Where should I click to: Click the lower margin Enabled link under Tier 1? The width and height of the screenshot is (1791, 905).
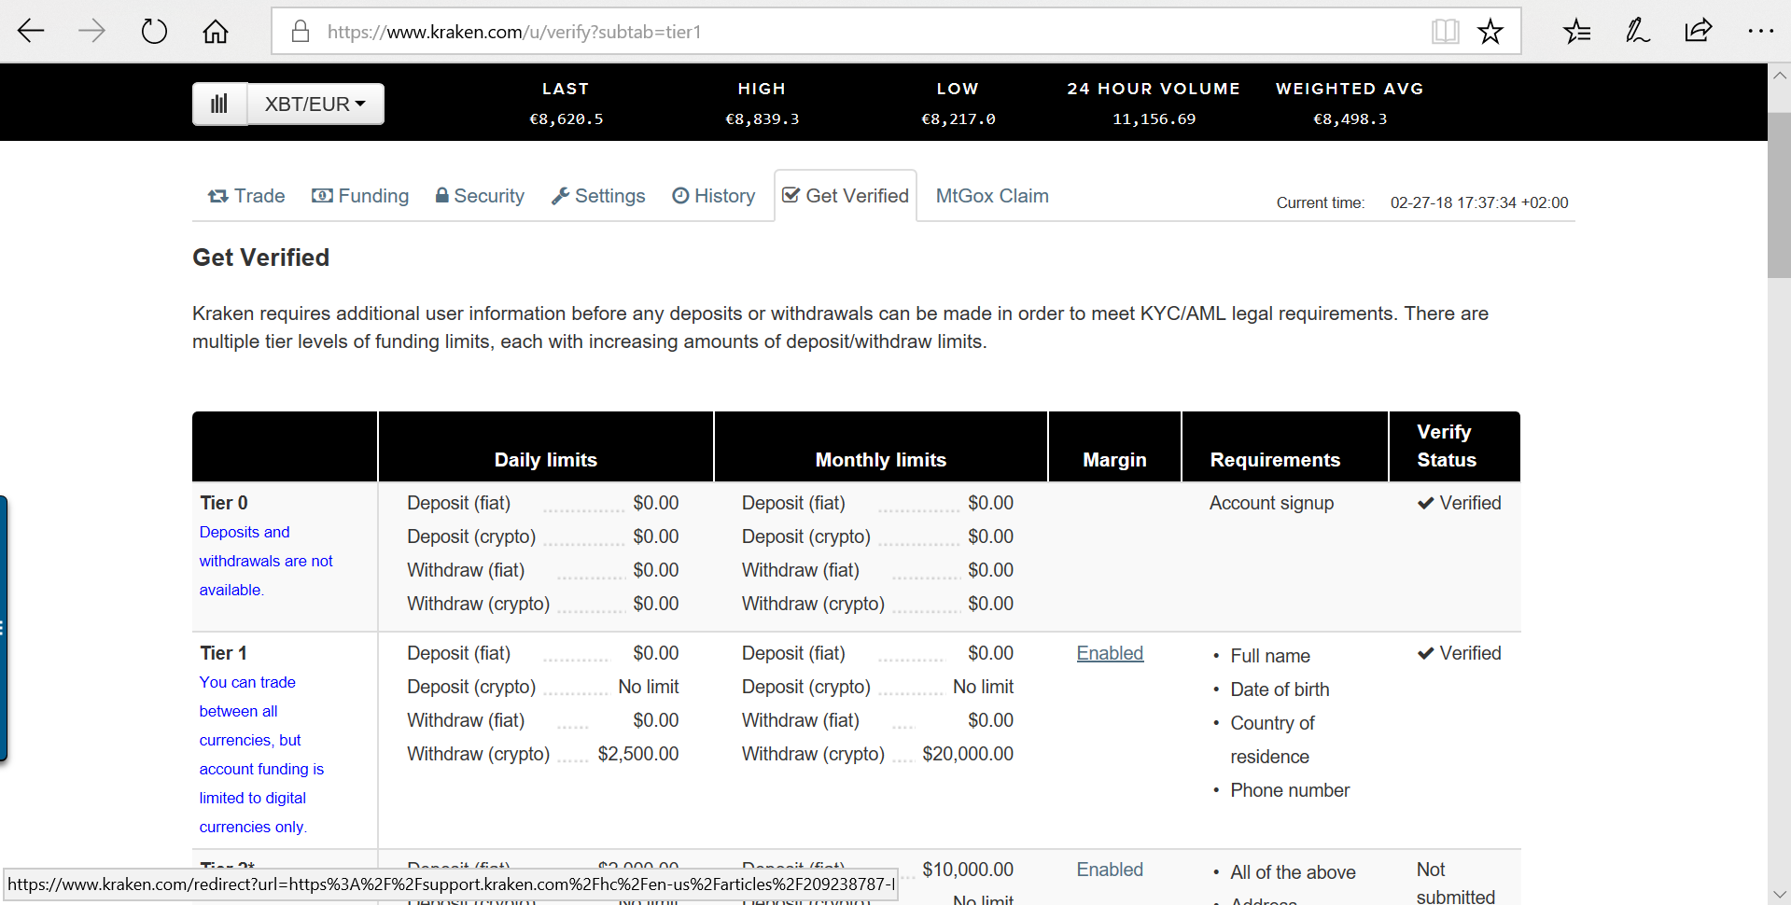click(x=1110, y=870)
